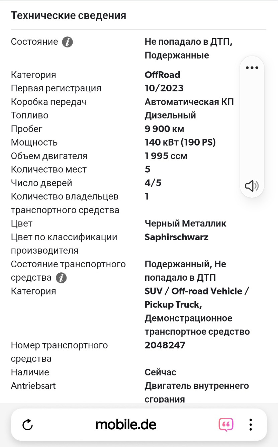Reload the page with the refresh icon
278x447 pixels.
click(27, 425)
